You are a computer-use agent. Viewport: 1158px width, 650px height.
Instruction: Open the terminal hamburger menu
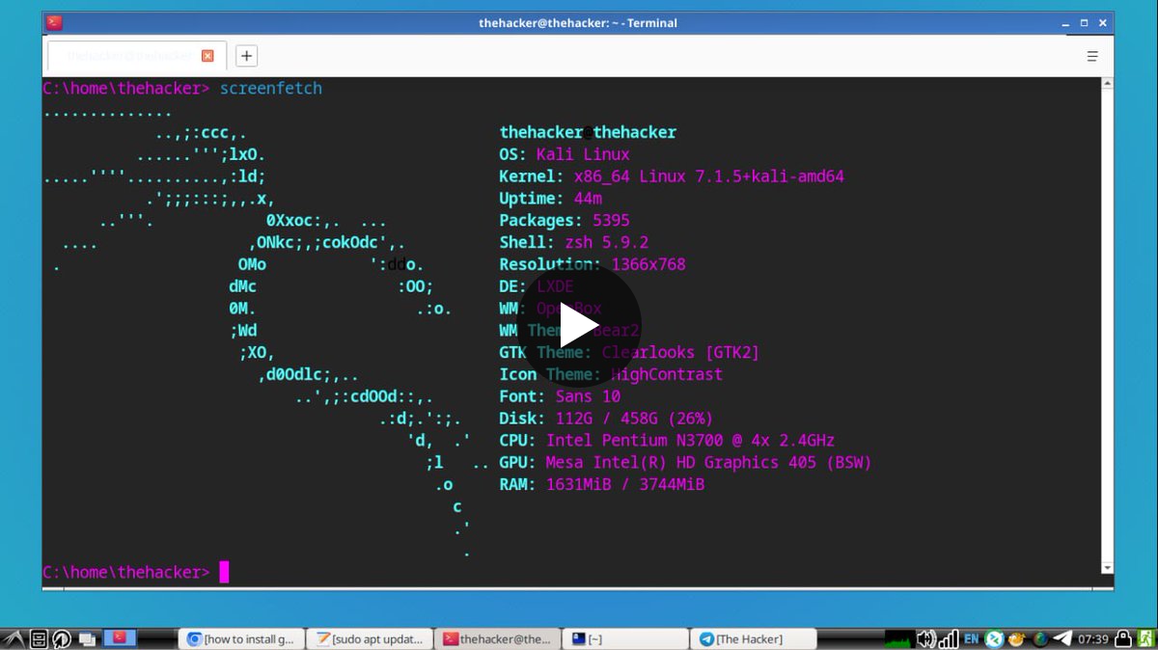point(1092,56)
